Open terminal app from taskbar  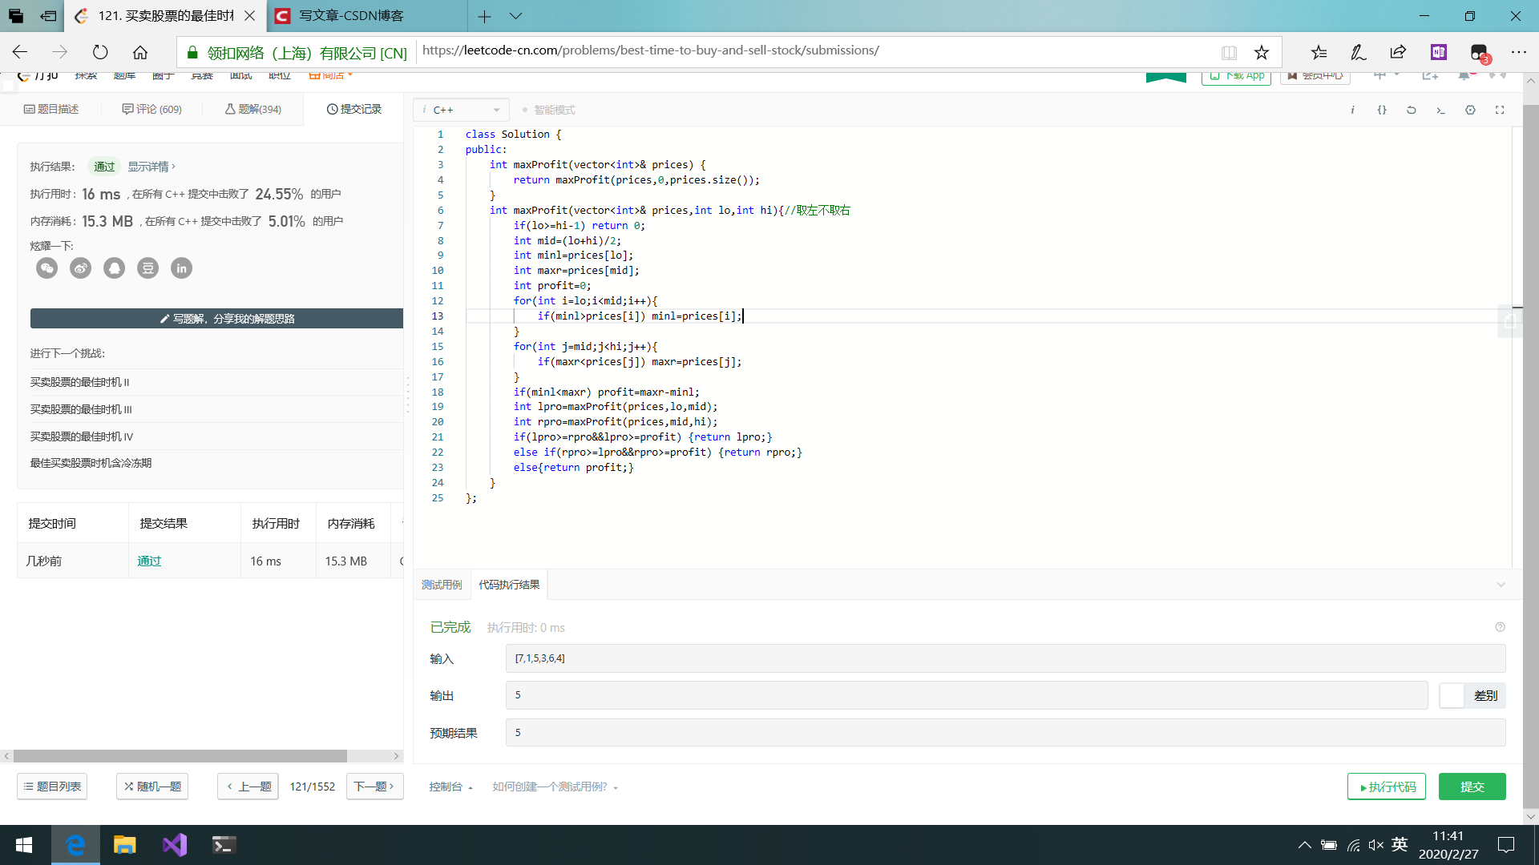pyautogui.click(x=224, y=845)
